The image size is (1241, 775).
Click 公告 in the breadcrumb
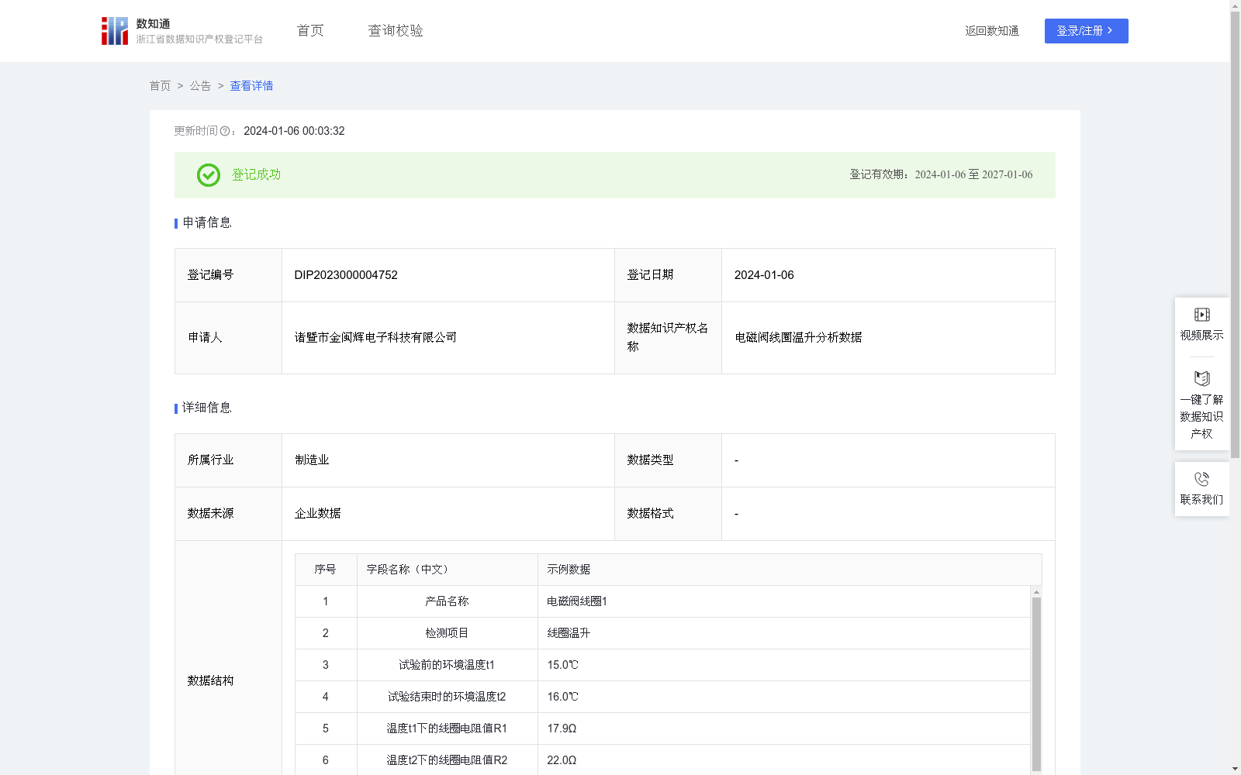(x=200, y=86)
